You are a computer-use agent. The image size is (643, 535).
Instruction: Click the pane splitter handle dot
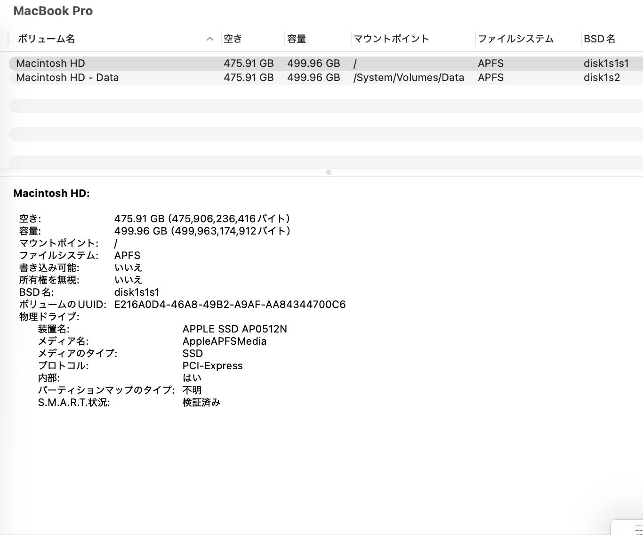tap(329, 172)
